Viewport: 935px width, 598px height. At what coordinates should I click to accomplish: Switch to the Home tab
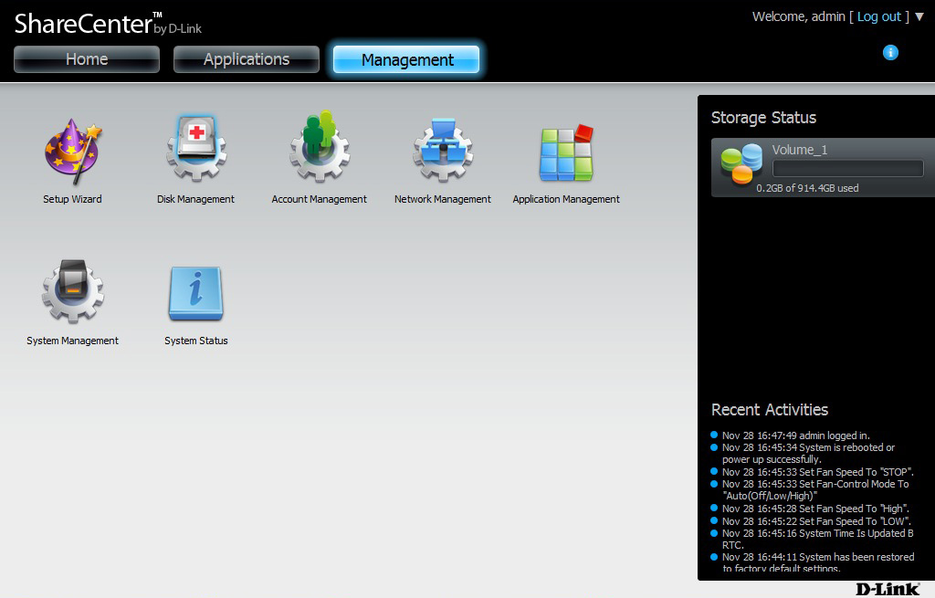pyautogui.click(x=87, y=59)
